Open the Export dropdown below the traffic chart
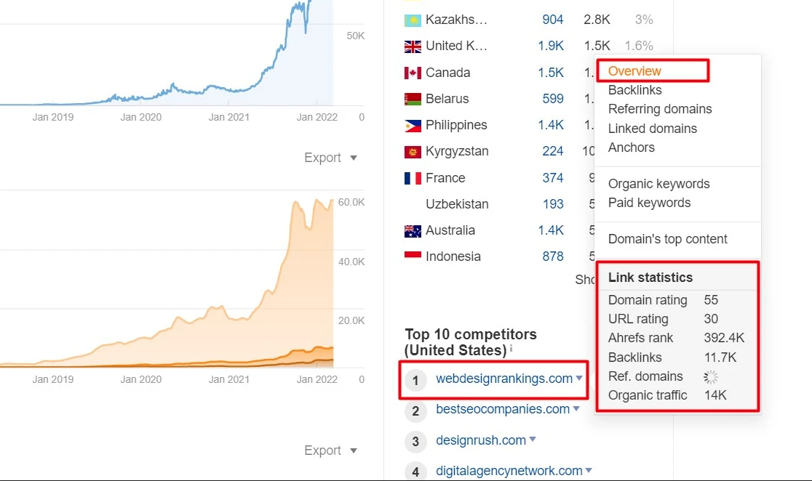812x481 pixels. point(331,450)
